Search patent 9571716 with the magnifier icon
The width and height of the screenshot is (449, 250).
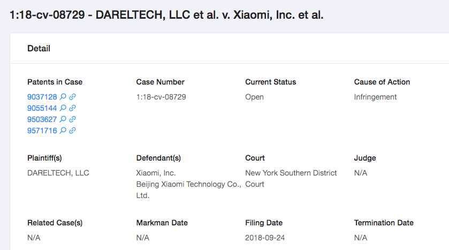point(63,131)
